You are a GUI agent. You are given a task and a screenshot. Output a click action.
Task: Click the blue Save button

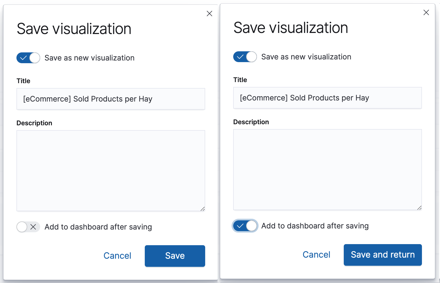pyautogui.click(x=175, y=256)
